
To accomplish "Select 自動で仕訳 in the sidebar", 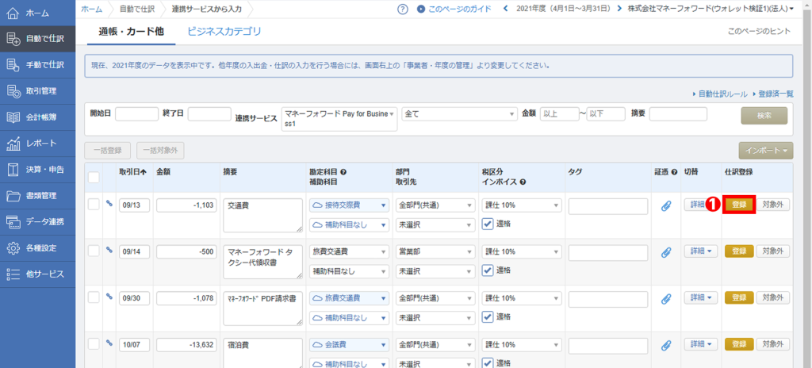I will tap(38, 39).
